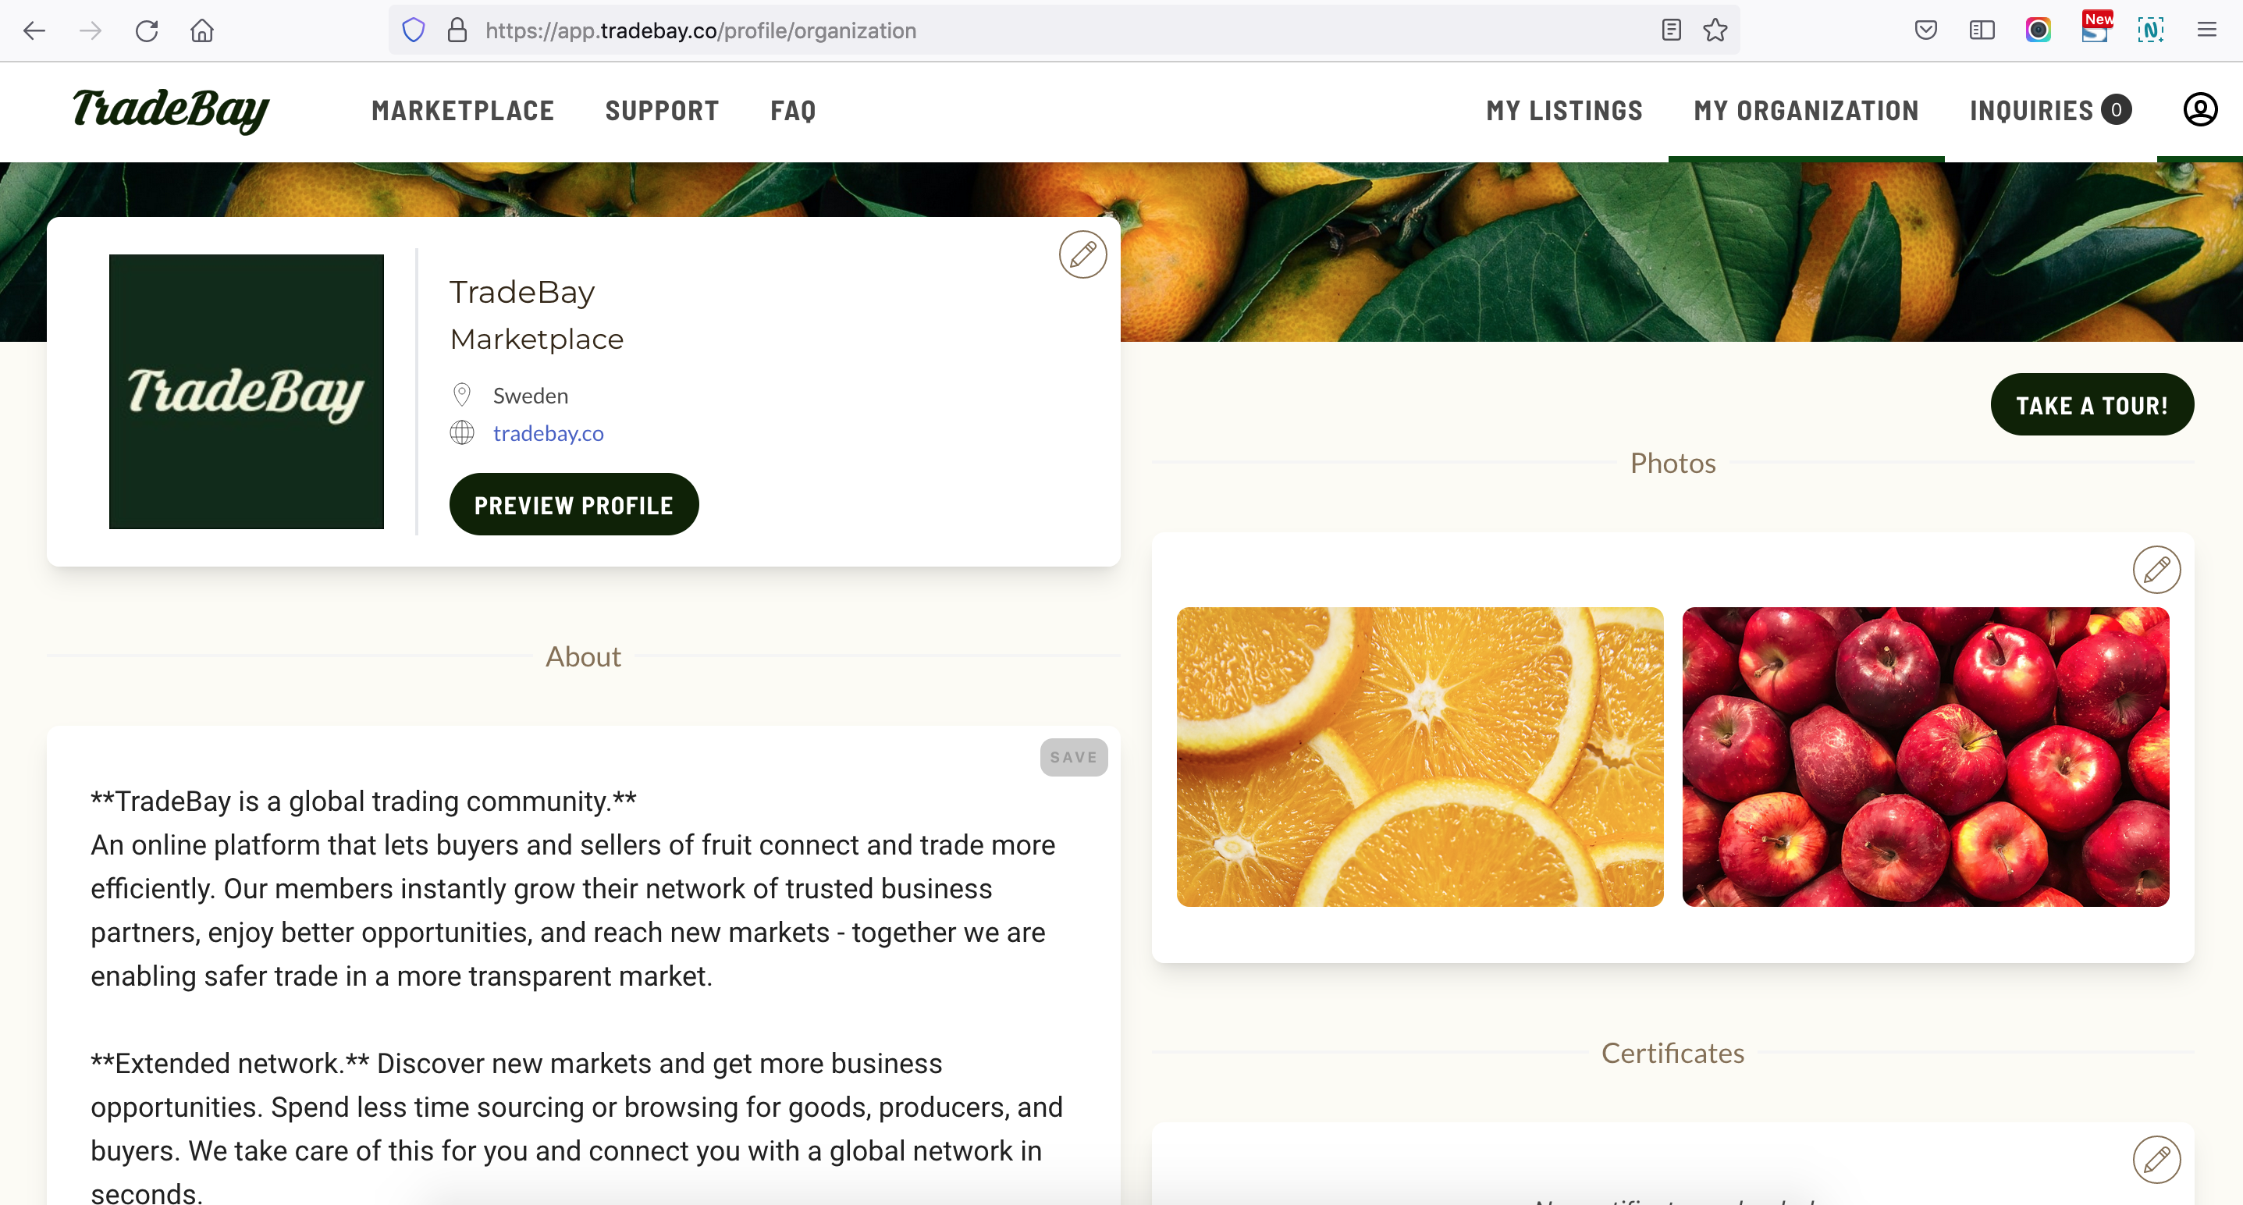Open the Marketplace nav item
This screenshot has width=2243, height=1205.
pos(464,111)
